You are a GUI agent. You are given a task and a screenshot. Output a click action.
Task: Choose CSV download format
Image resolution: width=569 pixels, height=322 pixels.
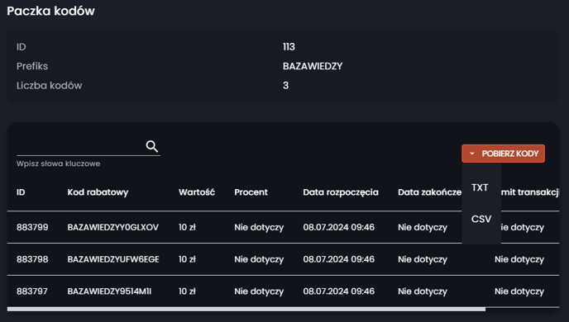click(x=481, y=219)
